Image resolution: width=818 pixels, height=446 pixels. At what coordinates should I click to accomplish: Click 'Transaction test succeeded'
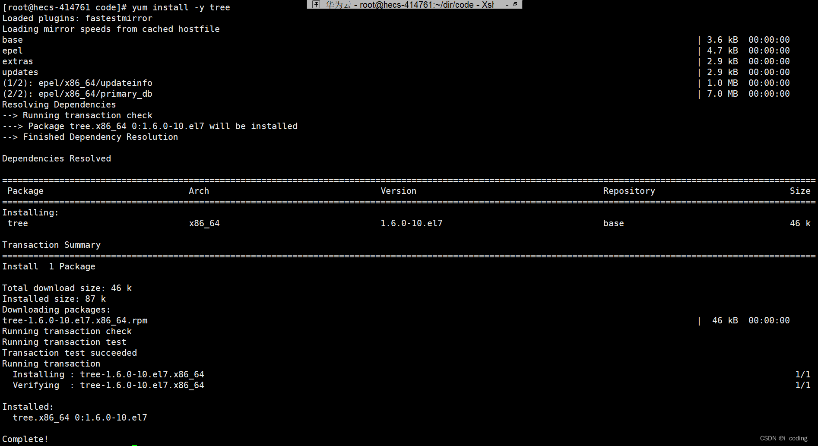coord(70,353)
